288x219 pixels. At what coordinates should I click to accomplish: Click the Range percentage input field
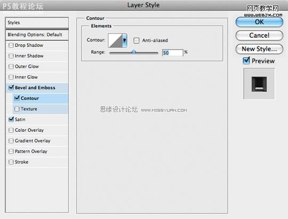point(173,53)
